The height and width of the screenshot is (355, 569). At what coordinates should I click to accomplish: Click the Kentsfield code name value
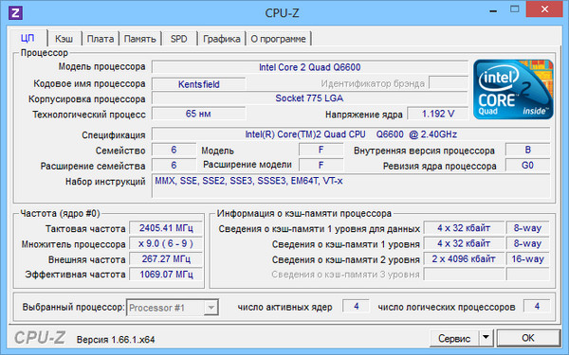point(199,84)
